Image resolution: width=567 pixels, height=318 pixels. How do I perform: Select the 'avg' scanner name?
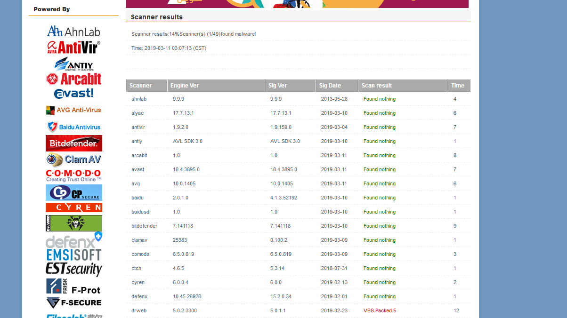[x=136, y=183]
